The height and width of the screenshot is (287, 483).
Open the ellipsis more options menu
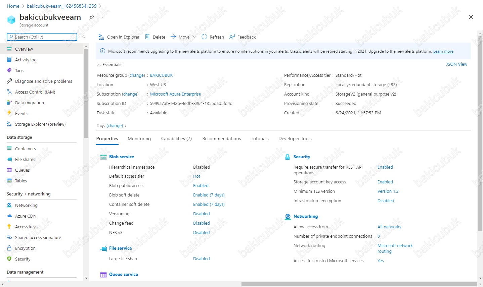(102, 17)
